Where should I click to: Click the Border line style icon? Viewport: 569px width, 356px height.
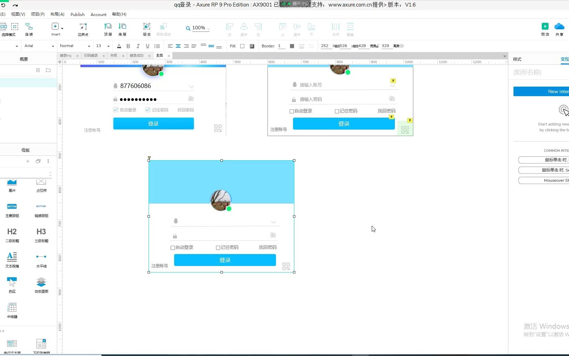302,46
